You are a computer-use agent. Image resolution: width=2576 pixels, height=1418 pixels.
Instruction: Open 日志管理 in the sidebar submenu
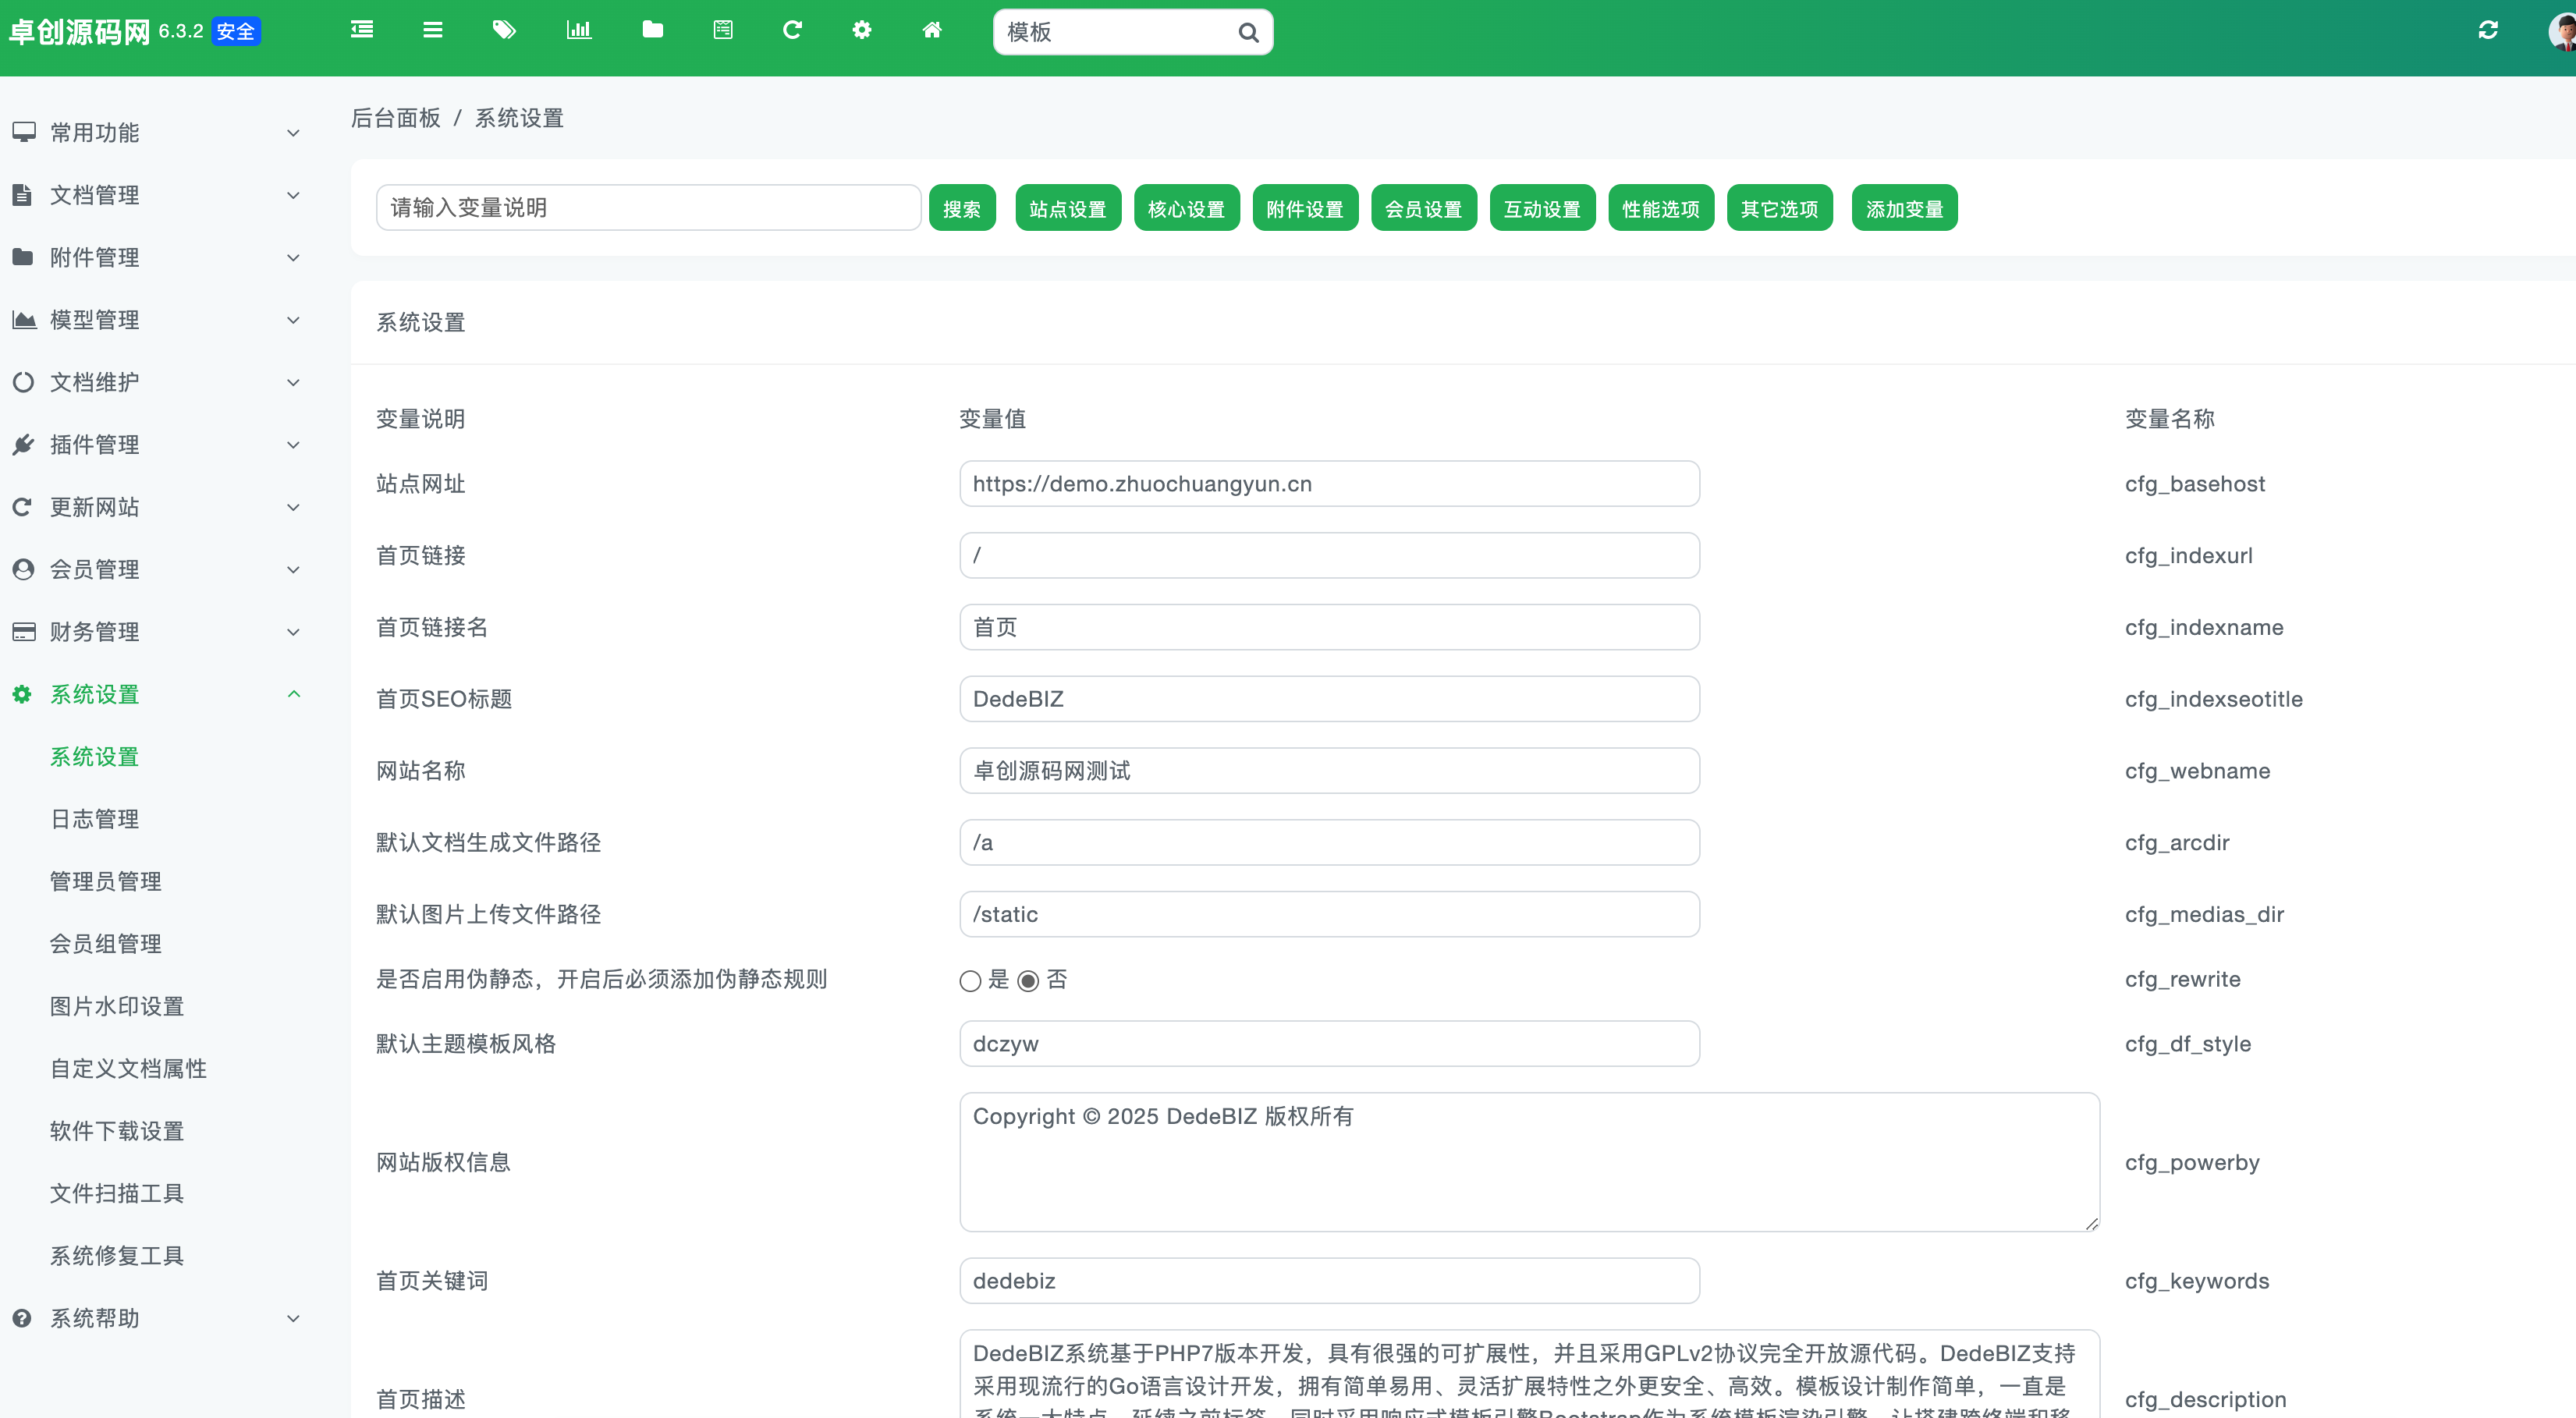pos(95,819)
